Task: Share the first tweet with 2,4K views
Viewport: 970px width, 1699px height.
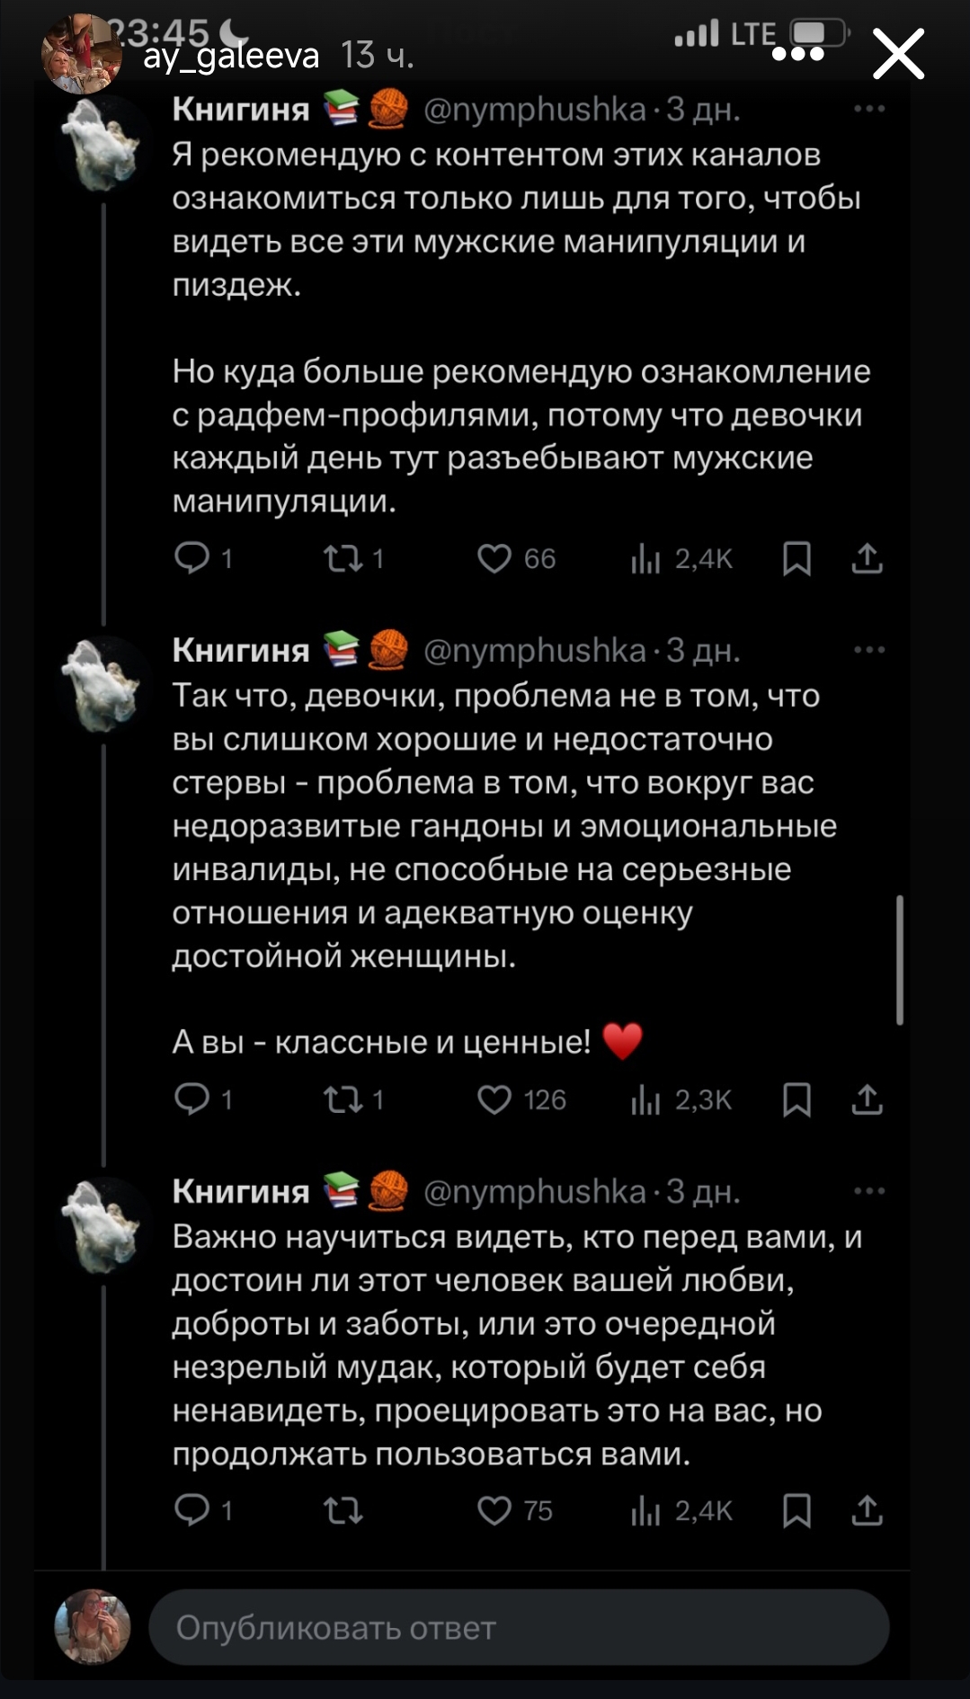Action: (x=867, y=558)
